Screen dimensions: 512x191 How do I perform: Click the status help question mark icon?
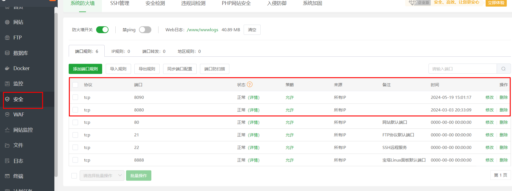249,85
